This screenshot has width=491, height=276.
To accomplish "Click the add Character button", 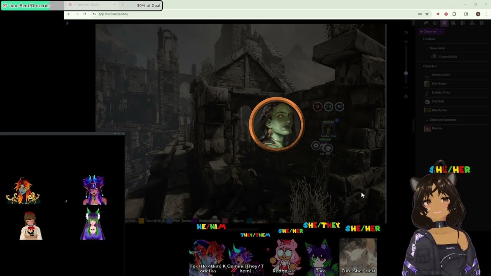I will [428, 31].
